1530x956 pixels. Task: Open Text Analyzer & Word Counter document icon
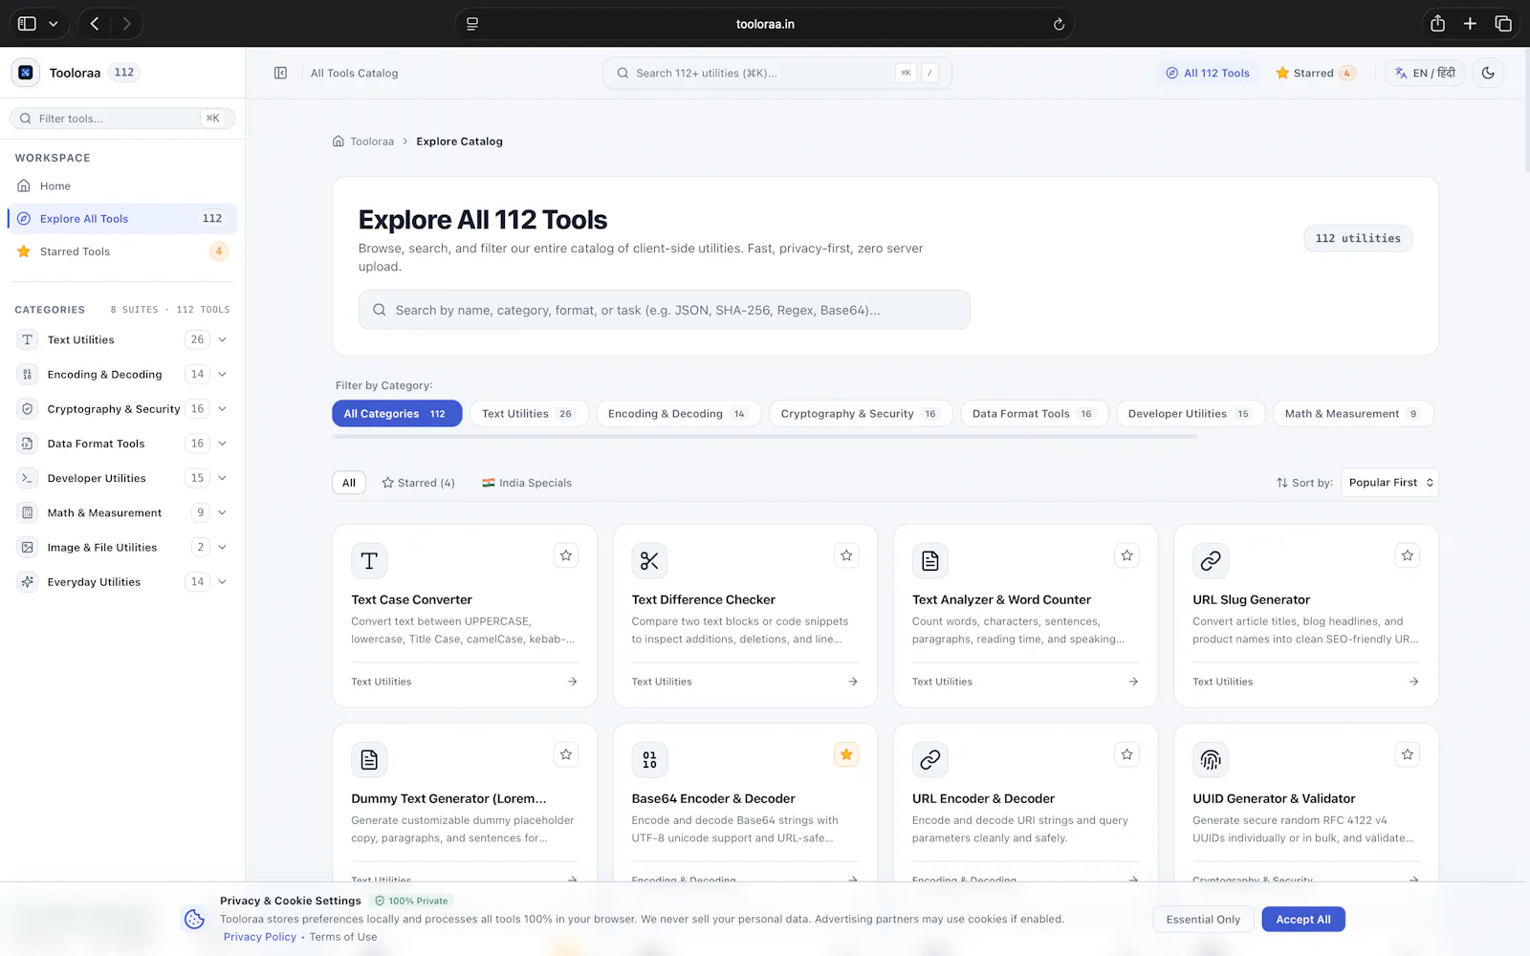click(x=929, y=561)
